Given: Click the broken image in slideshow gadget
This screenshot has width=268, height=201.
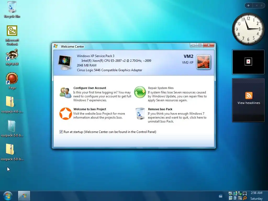Looking at the screenshot, I should [248, 62].
